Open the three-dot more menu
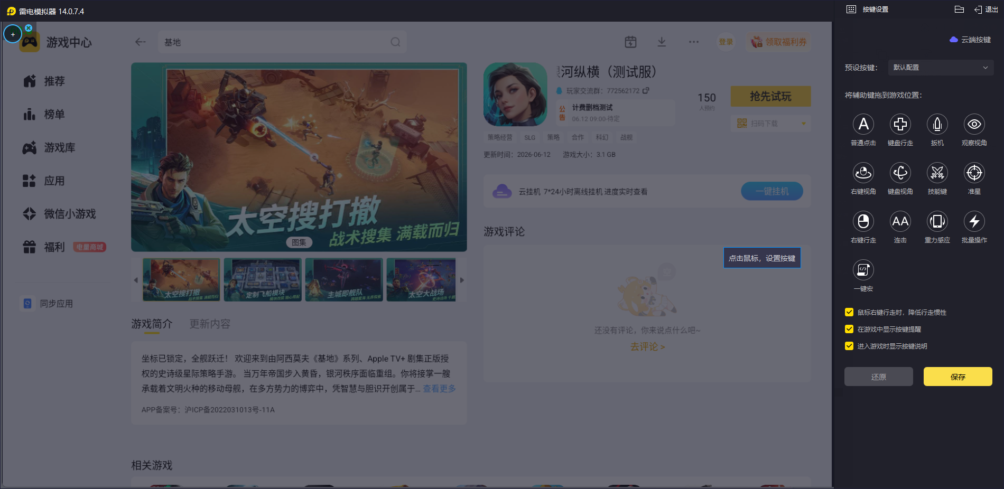 click(x=694, y=42)
